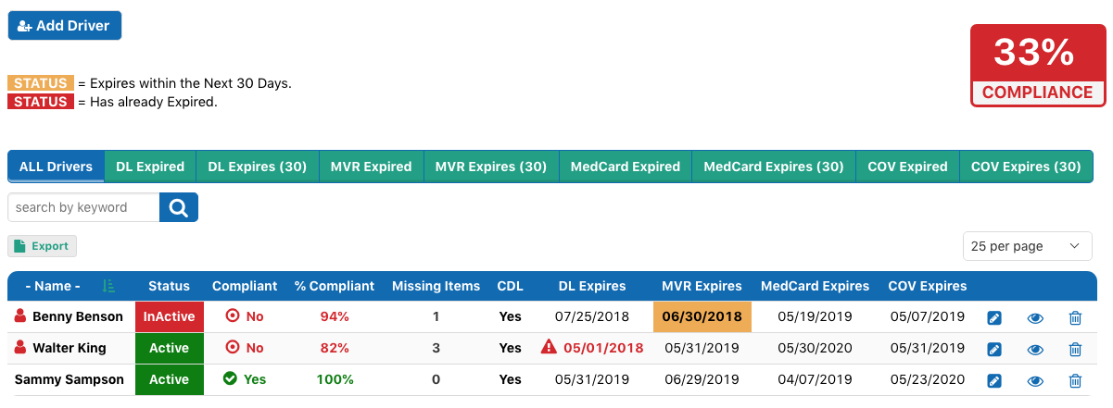Viewport: 1113px width, 408px height.
Task: Click edit icon for Benny Benson
Action: [994, 318]
